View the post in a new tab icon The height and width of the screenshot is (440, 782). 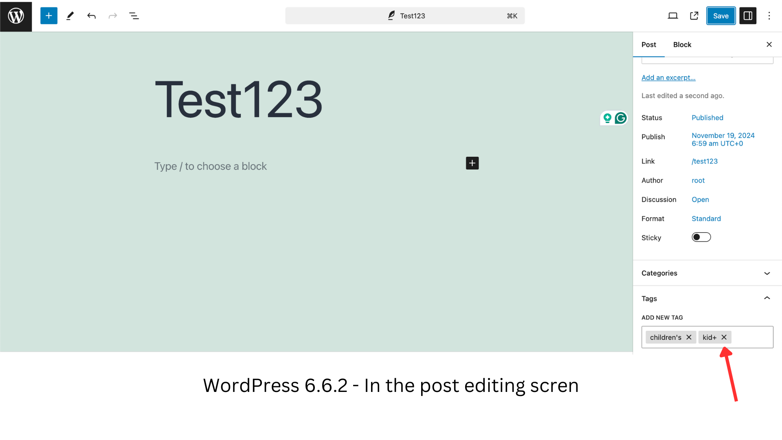694,16
